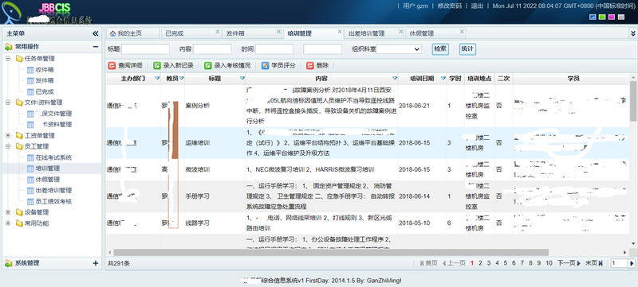Open 已完成 in the sidebar tree

click(45, 91)
